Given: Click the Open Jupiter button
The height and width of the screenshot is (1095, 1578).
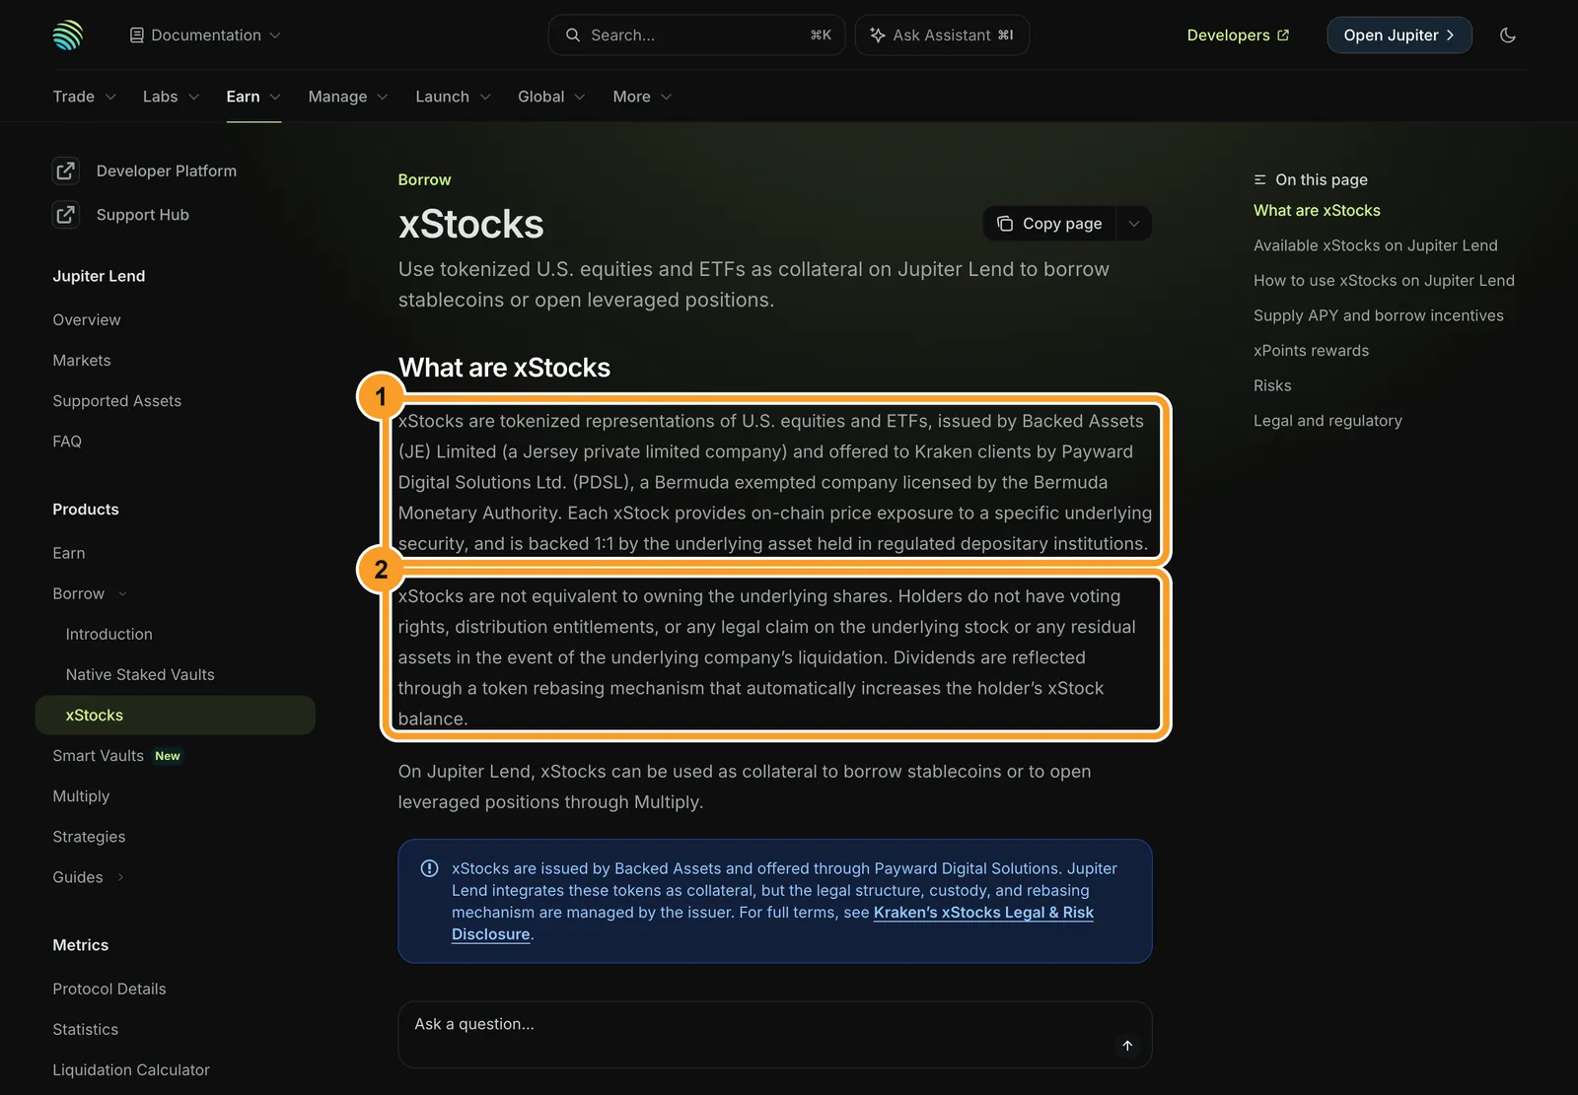Looking at the screenshot, I should pyautogui.click(x=1399, y=35).
